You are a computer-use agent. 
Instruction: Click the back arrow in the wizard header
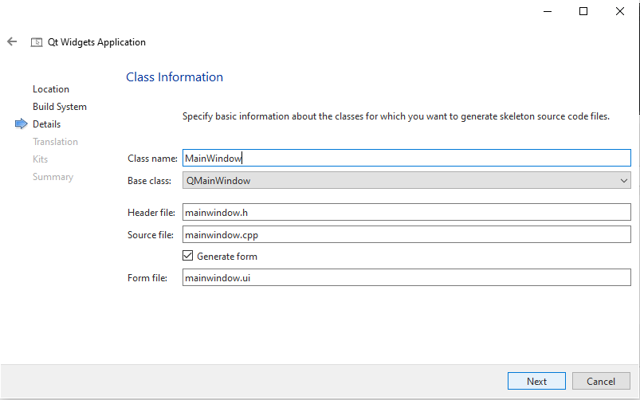(x=12, y=41)
